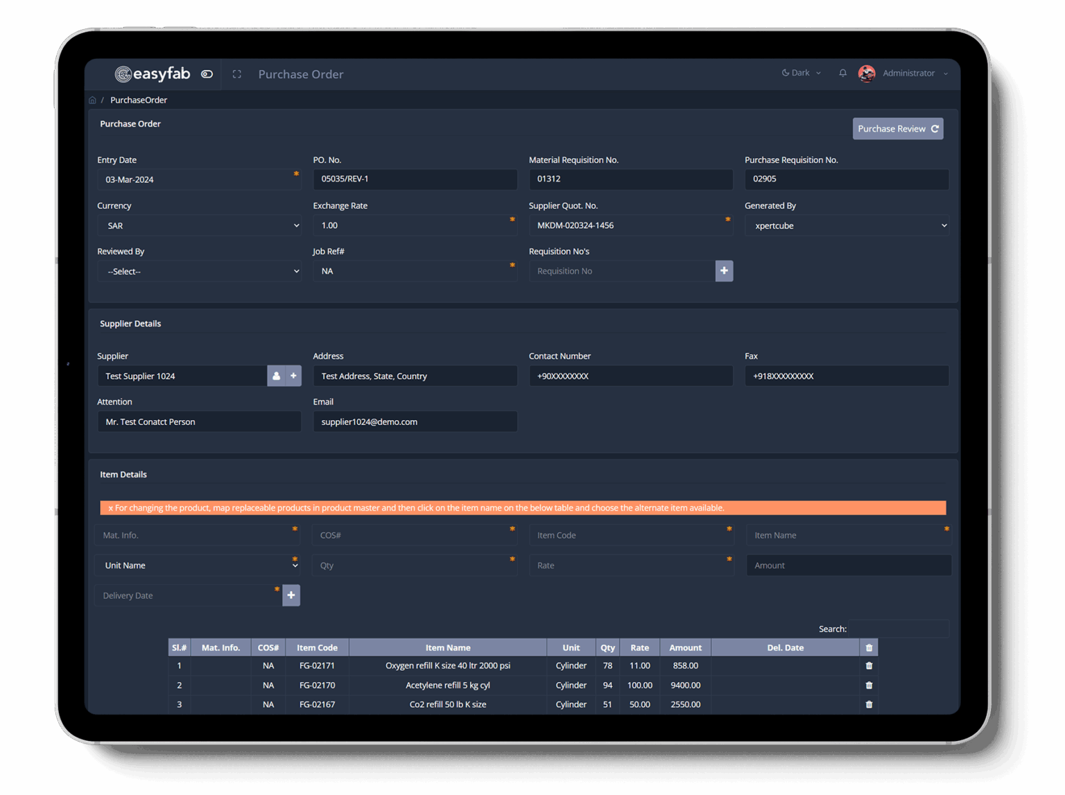The image size is (1065, 795).
Task: Click the supplier user profile icon
Action: 276,376
